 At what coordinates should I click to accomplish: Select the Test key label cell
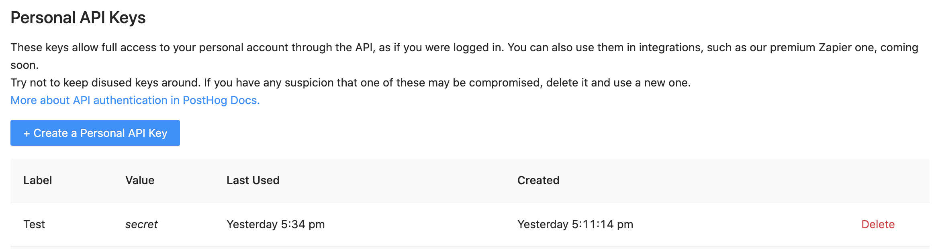(35, 224)
